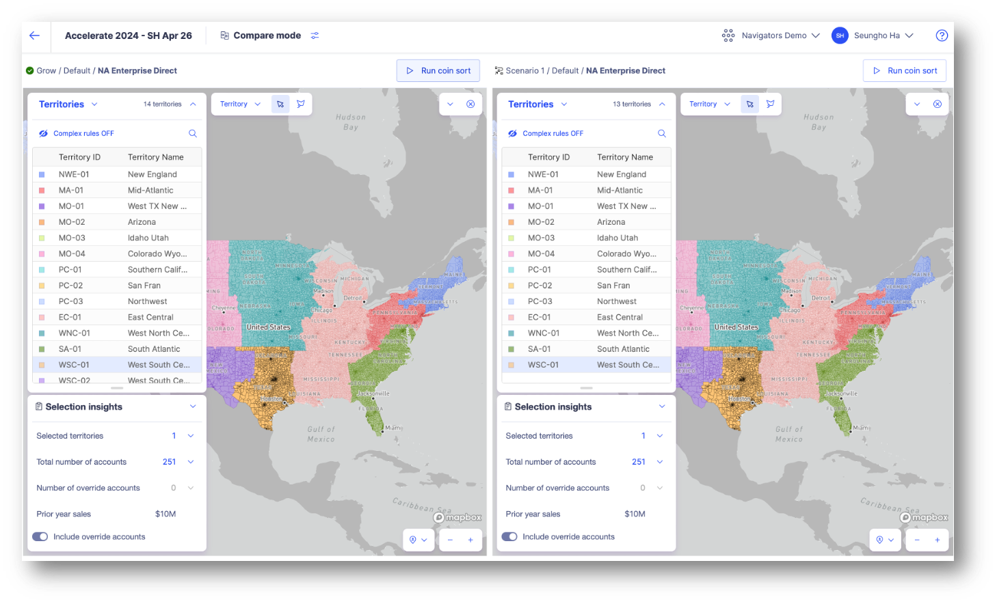Collapse the right 13 territories list
This screenshot has width=997, height=604.
(x=662, y=104)
